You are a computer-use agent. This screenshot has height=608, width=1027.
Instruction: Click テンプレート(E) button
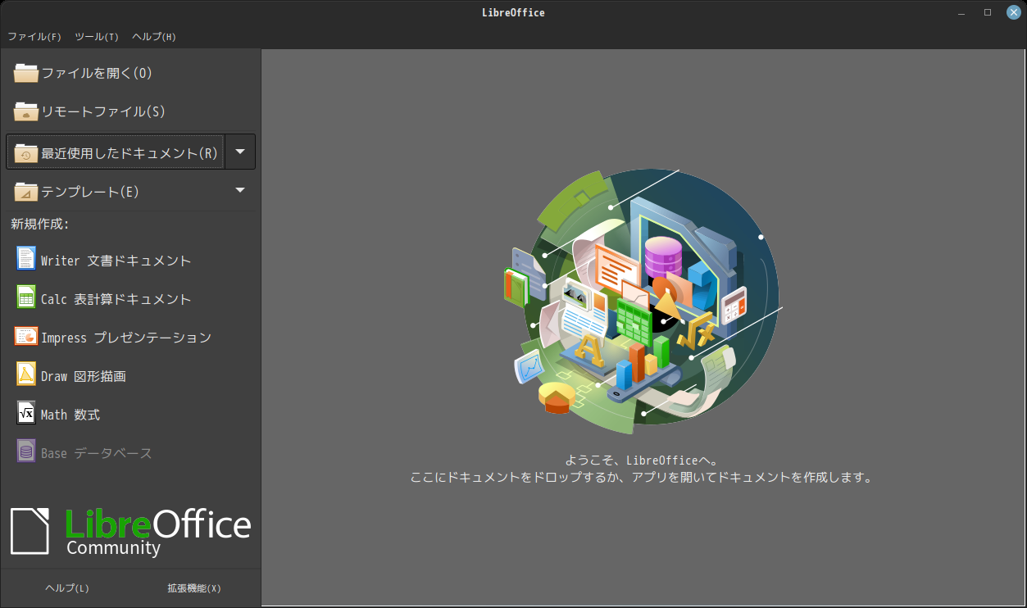116,191
